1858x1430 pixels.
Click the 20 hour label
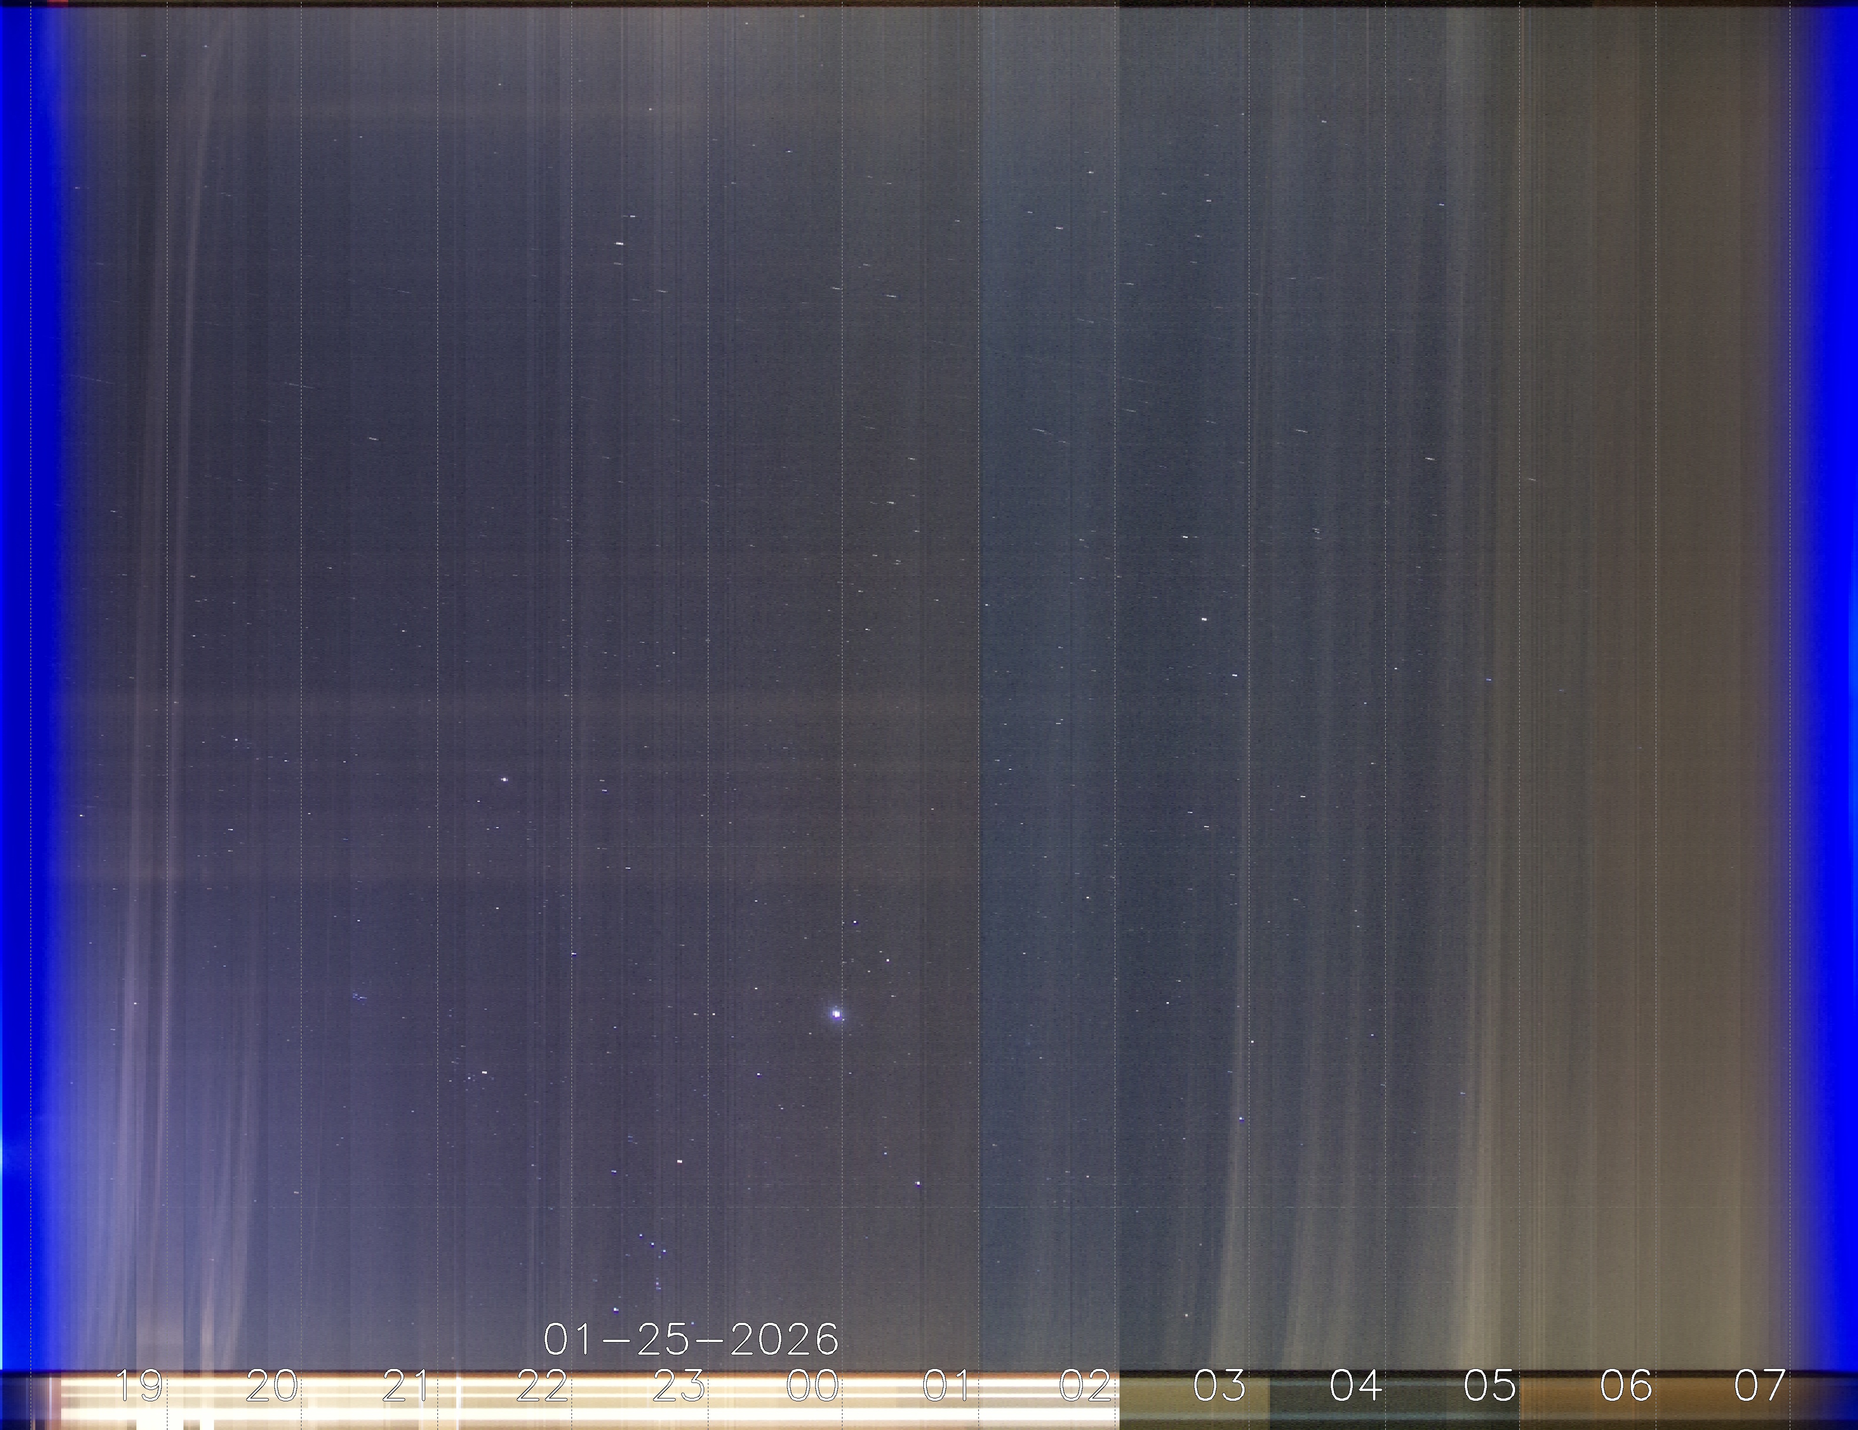point(272,1386)
